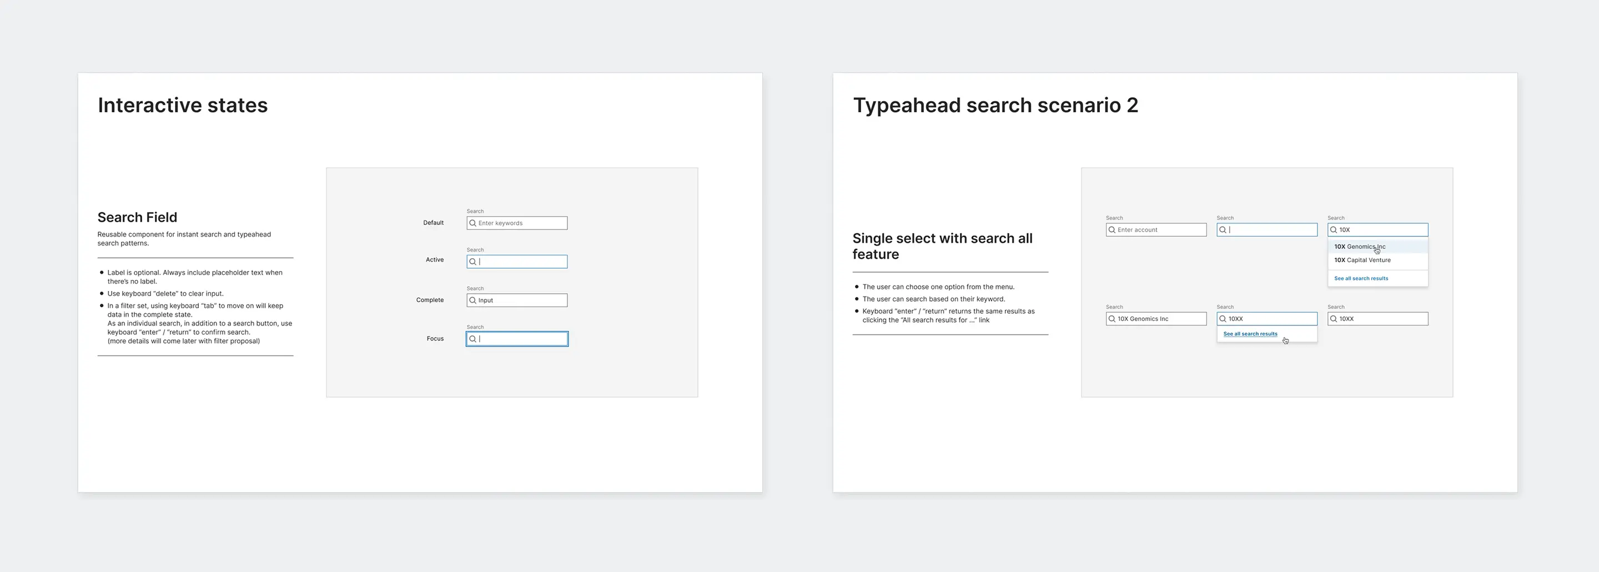
Task: Click the empty active field beside Enter account
Action: click(x=1267, y=230)
